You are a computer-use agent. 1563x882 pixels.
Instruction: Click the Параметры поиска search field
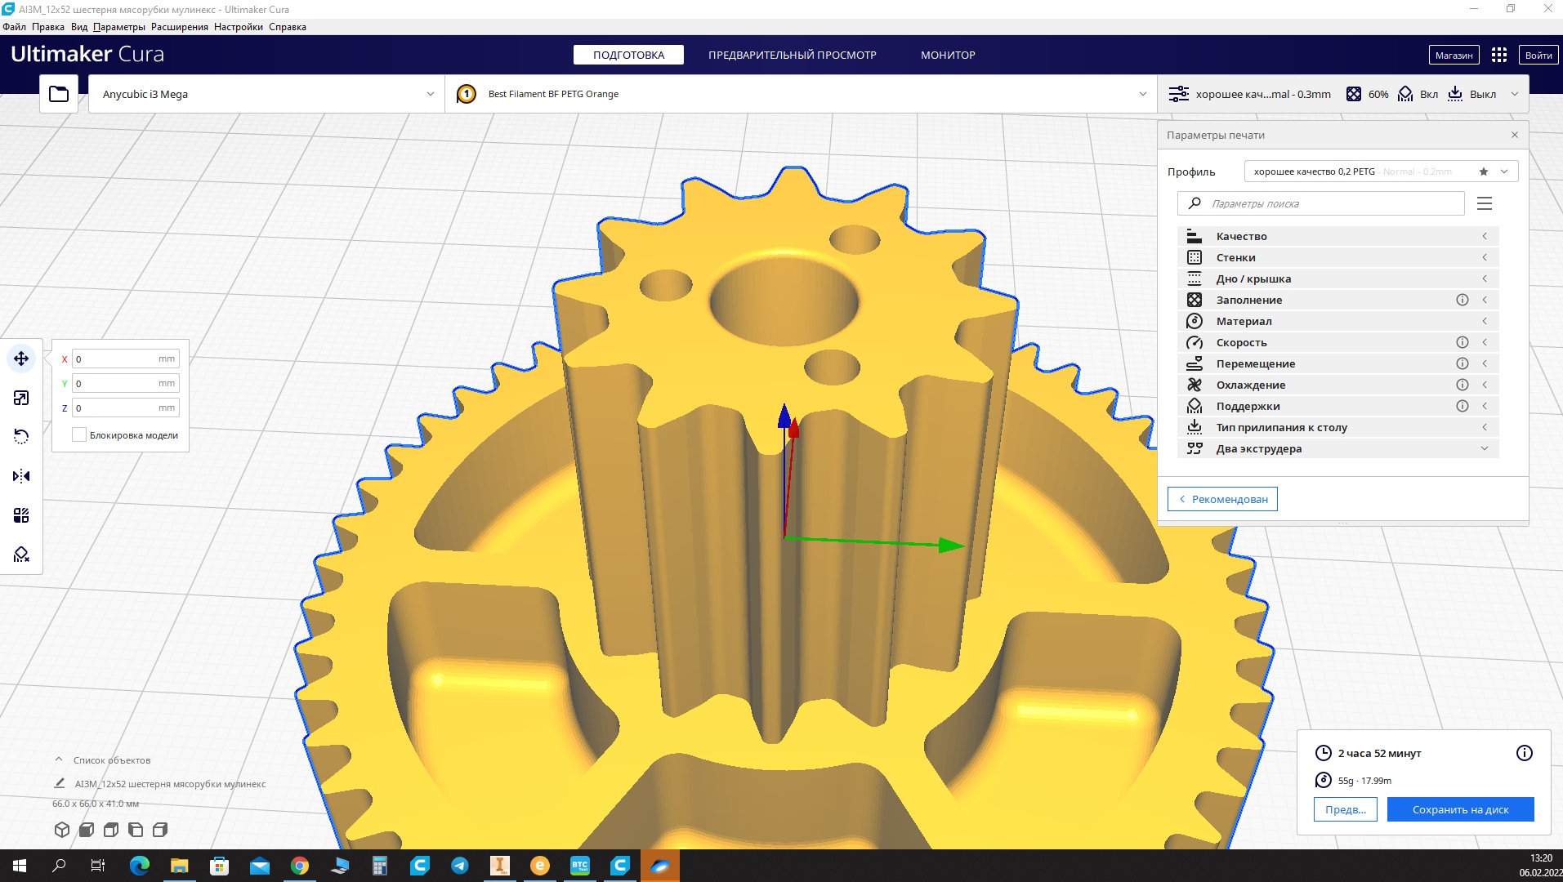point(1320,203)
